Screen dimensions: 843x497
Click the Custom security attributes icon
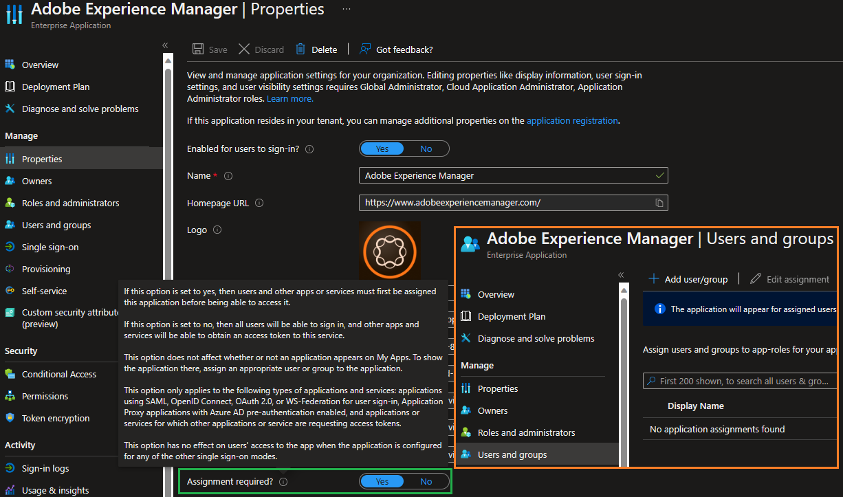click(x=10, y=312)
